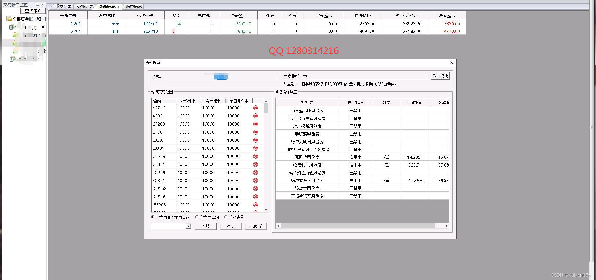
Task: Click the 手续费风险度 indicator row
Action: [362, 134]
